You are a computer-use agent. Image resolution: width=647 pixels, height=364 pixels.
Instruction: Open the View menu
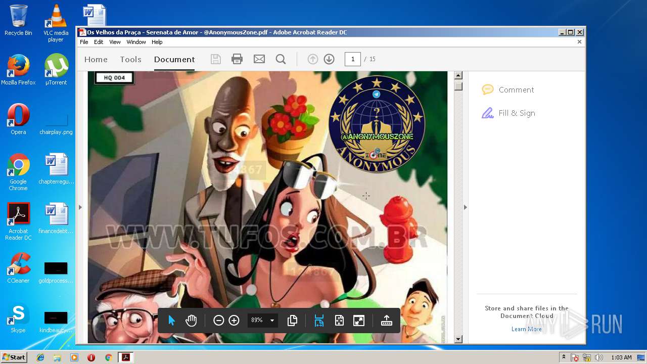pos(115,42)
